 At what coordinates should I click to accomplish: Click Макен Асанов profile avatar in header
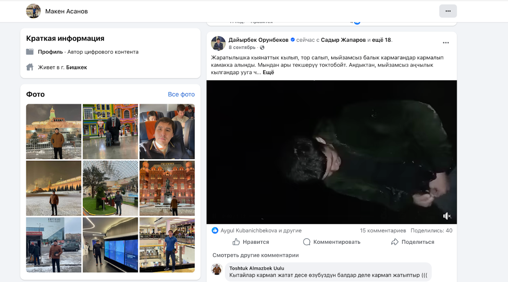pyautogui.click(x=33, y=11)
